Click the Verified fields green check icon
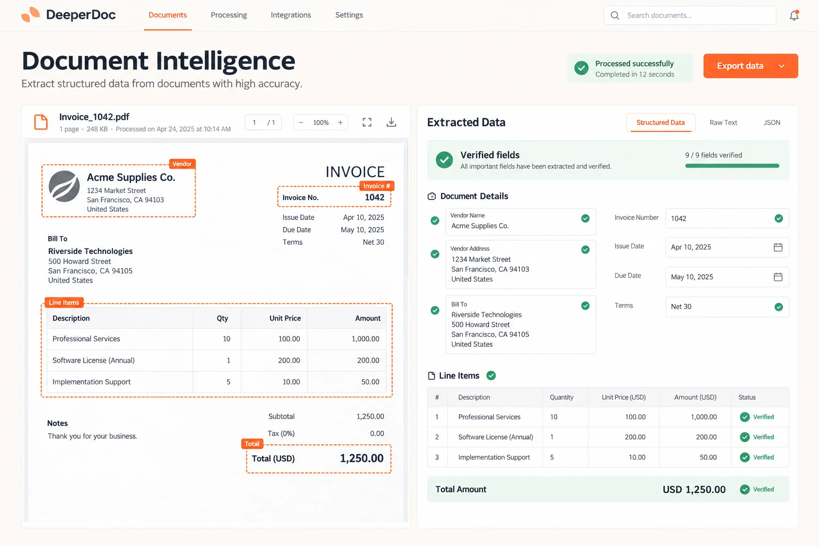Image resolution: width=819 pixels, height=546 pixels. [444, 159]
